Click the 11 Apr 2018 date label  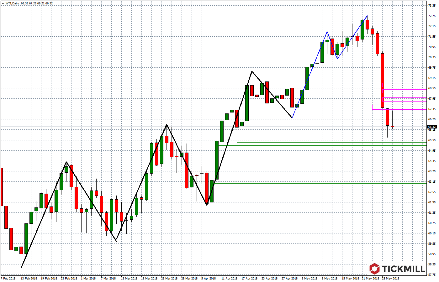(229, 278)
